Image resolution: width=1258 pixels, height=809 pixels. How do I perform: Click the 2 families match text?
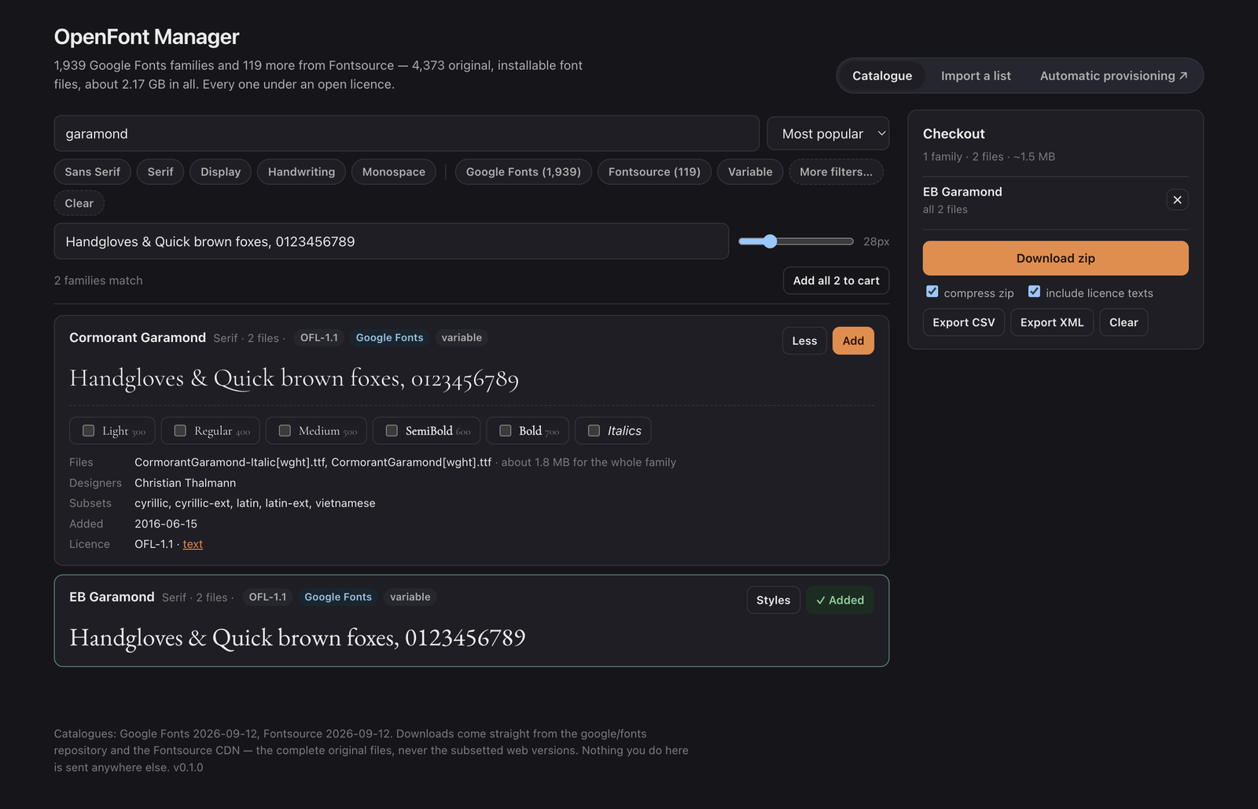tap(98, 281)
